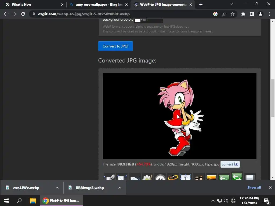Click the scrollbar down arrow
This screenshot has height=206, width=275.
pos(273,178)
